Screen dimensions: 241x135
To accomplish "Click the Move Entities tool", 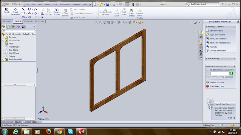I will [78, 17].
